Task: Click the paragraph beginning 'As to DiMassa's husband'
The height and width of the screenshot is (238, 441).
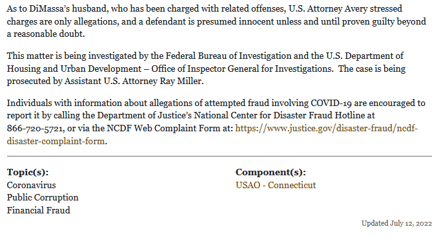Action: (216, 21)
